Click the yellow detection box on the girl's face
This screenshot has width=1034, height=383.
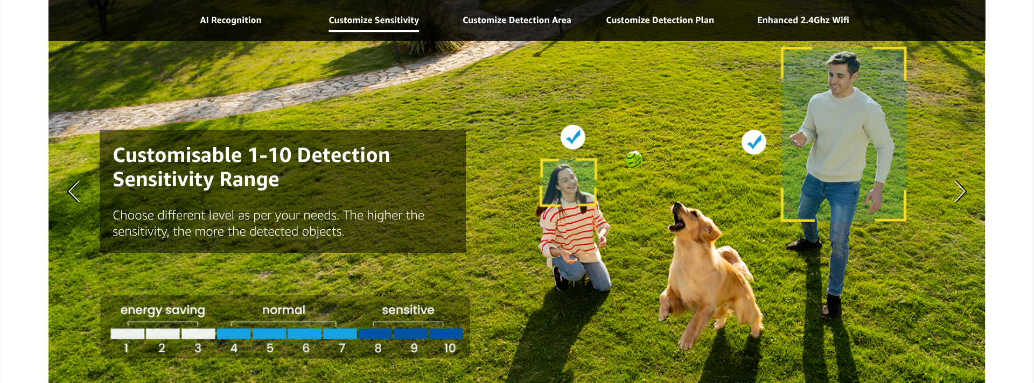[x=568, y=182]
